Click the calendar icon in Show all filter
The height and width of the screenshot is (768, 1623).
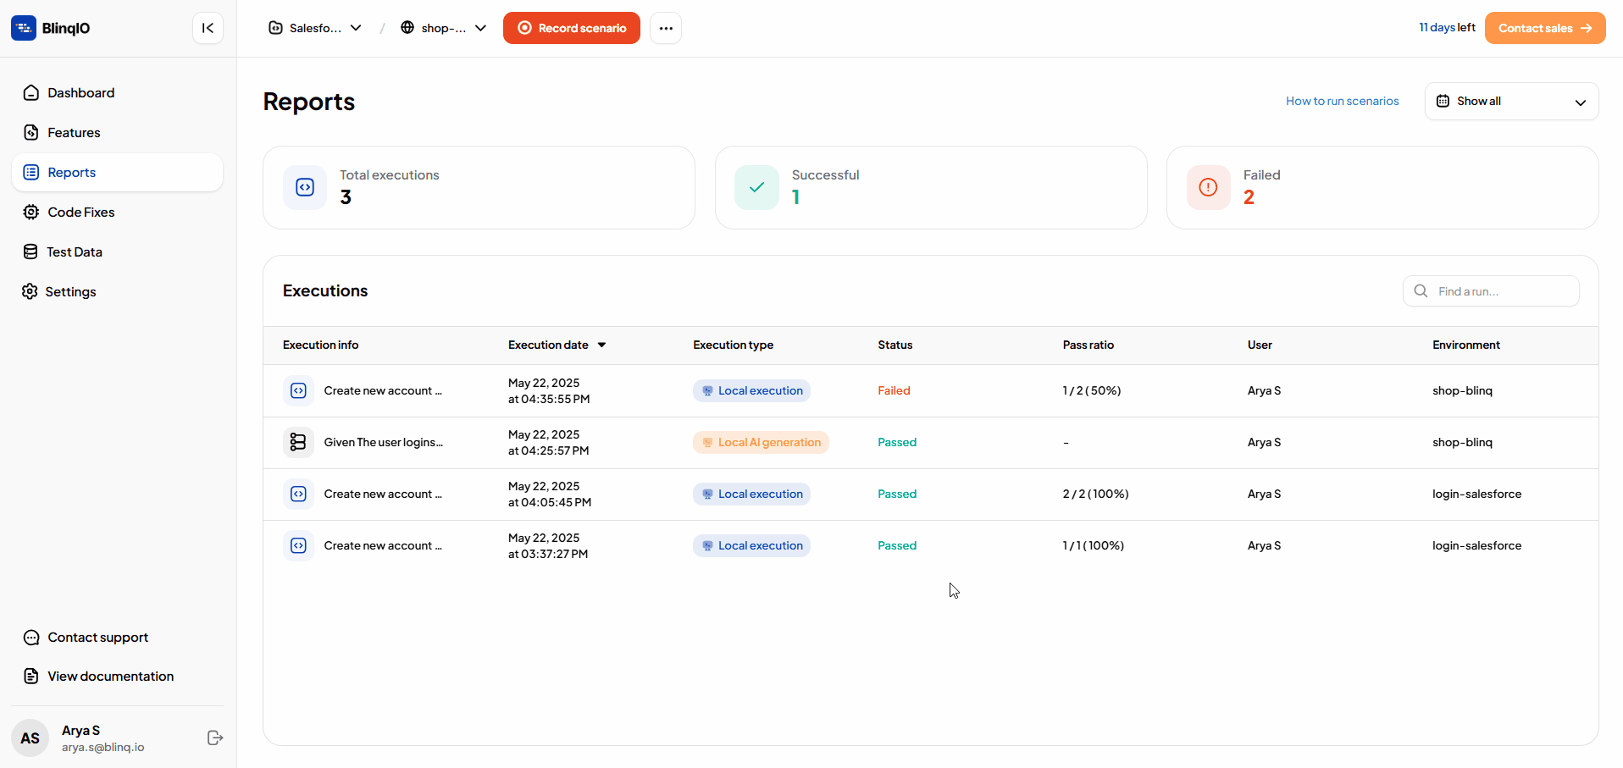point(1443,102)
